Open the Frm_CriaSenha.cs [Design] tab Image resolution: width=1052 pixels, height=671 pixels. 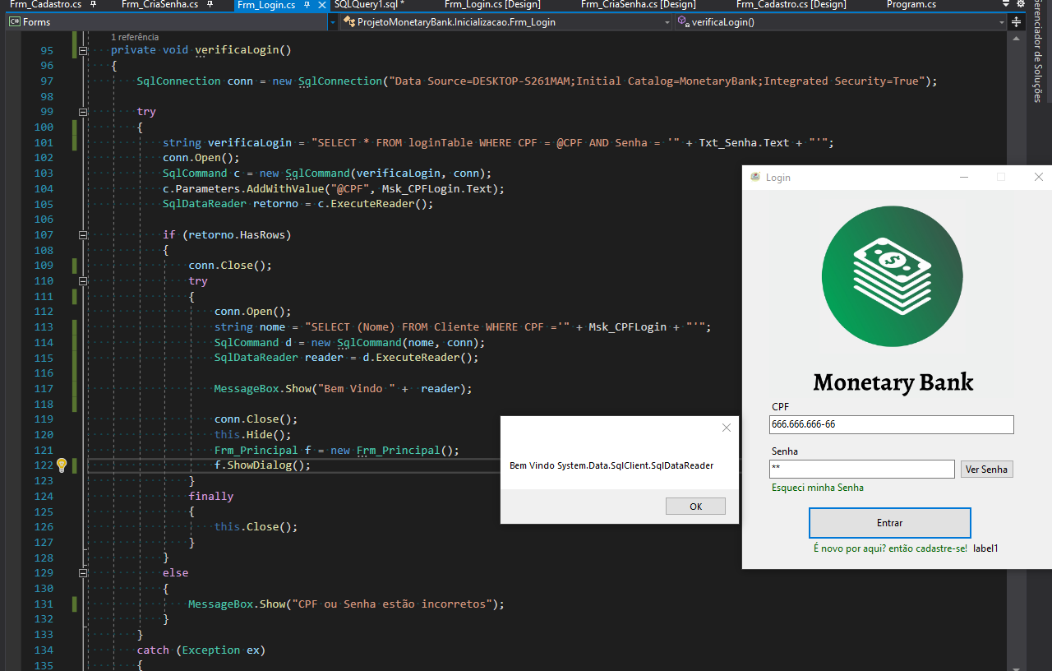(x=638, y=5)
